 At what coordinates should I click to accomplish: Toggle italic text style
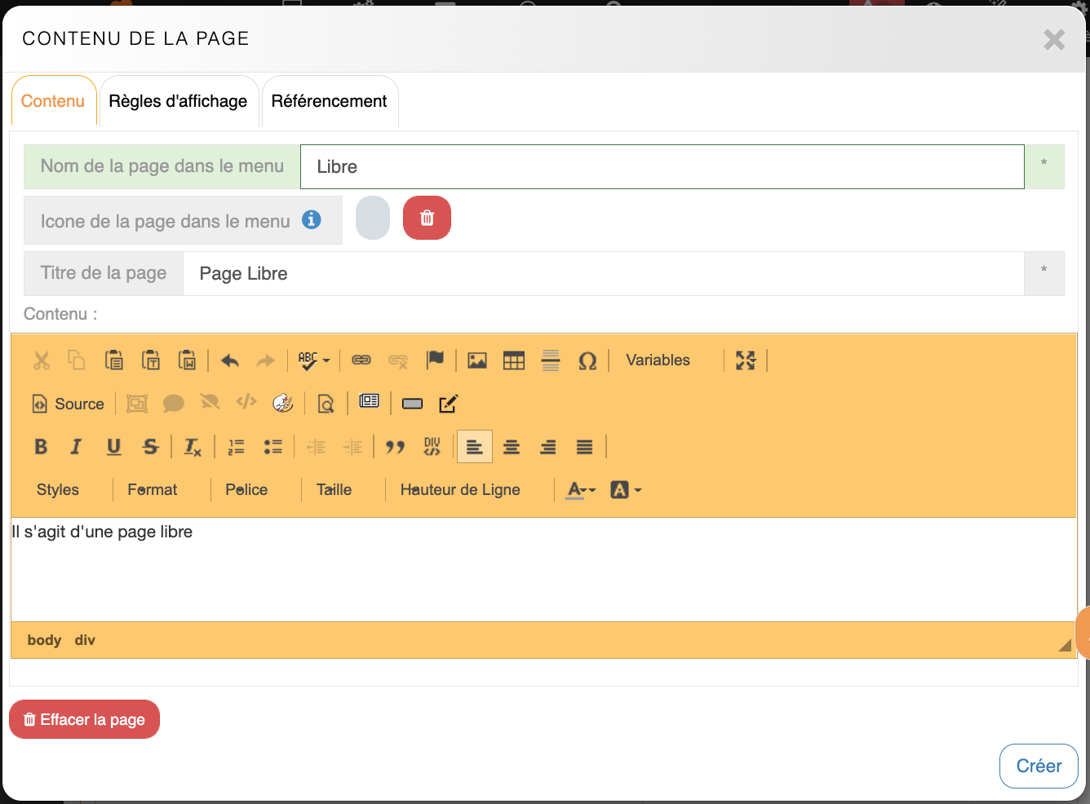click(x=77, y=447)
